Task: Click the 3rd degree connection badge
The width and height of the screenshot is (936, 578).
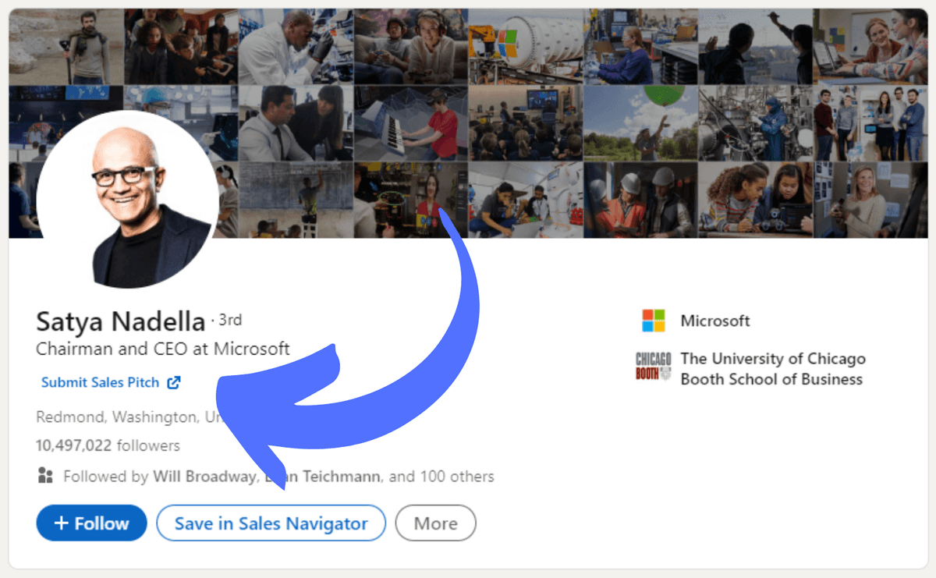Action: point(230,320)
